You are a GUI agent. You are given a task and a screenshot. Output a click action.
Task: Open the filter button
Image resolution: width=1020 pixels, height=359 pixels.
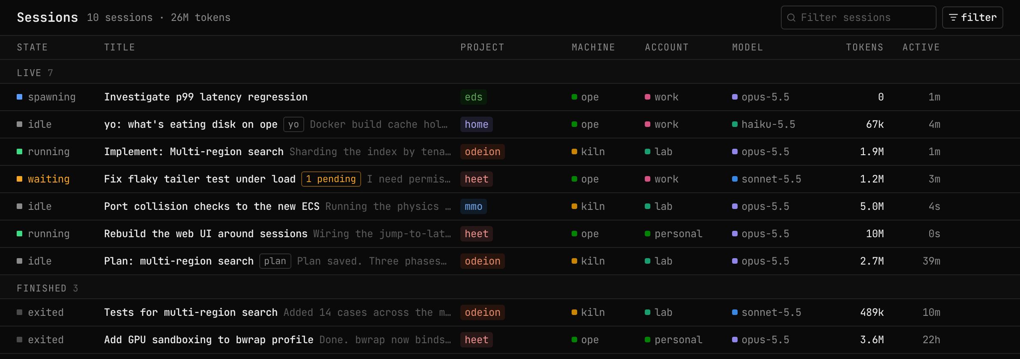[x=973, y=18]
